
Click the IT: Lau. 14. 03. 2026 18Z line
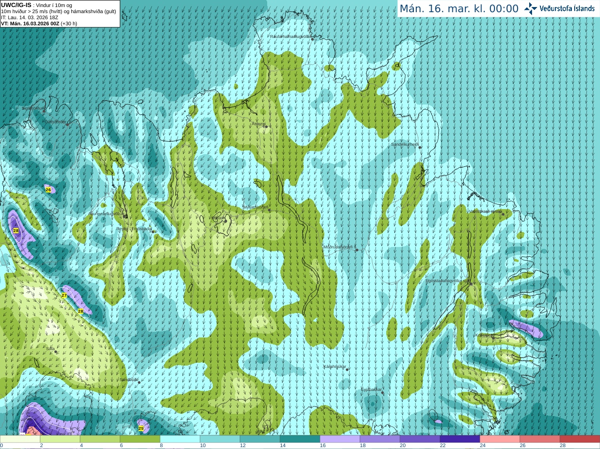30,17
